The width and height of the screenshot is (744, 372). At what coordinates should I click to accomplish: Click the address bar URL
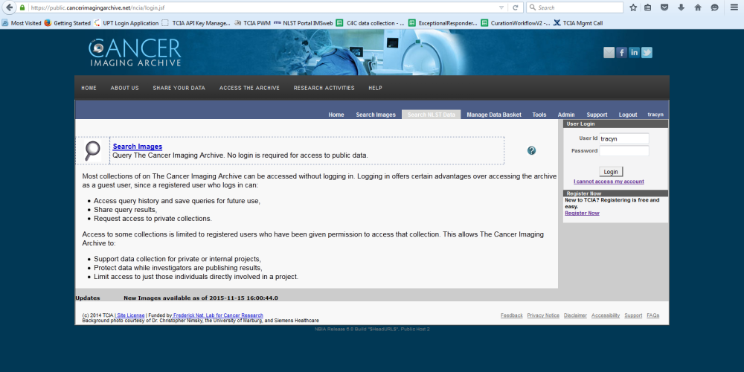click(97, 7)
